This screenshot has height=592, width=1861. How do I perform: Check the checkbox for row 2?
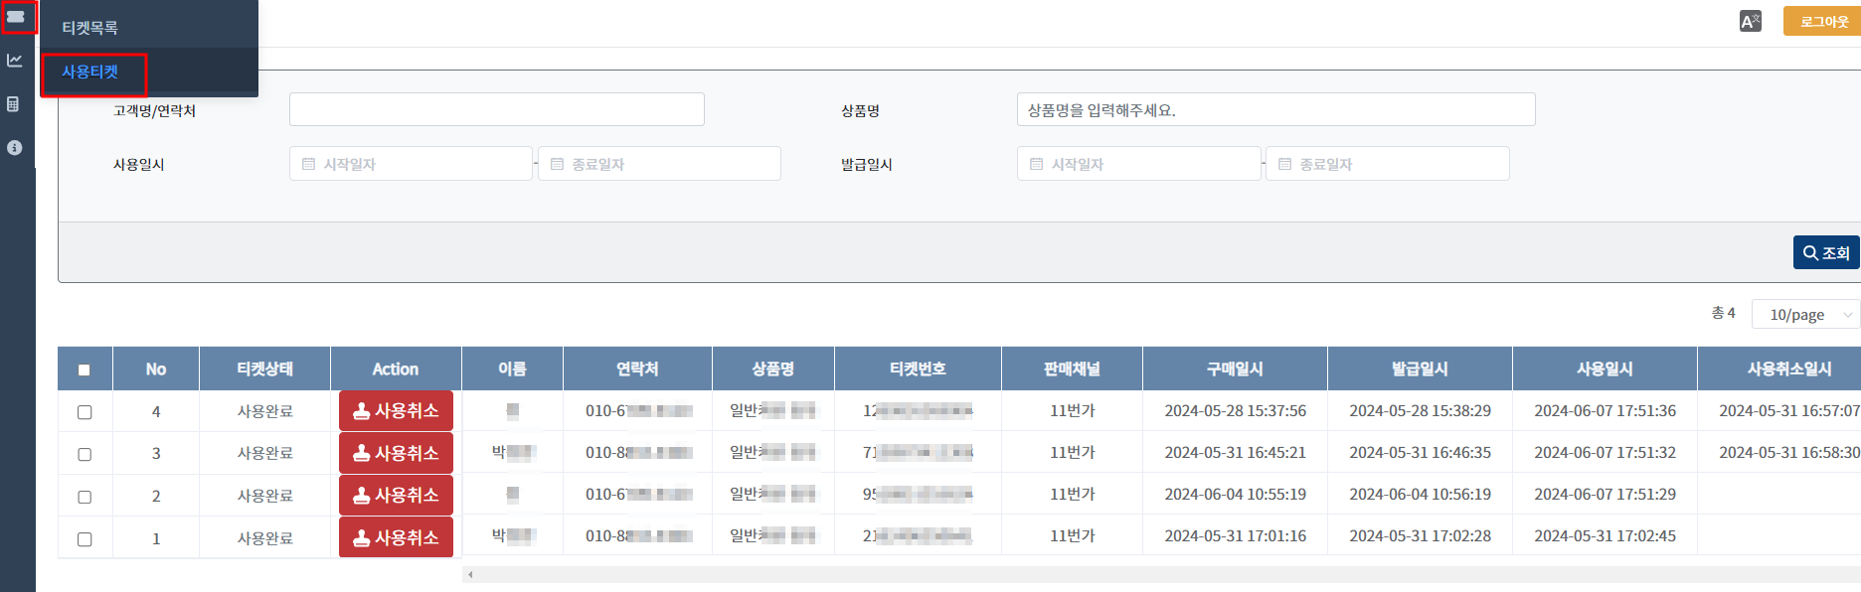tap(85, 497)
